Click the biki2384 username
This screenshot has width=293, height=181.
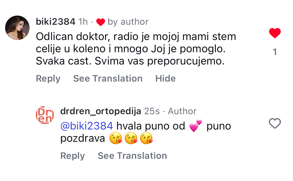coord(56,22)
